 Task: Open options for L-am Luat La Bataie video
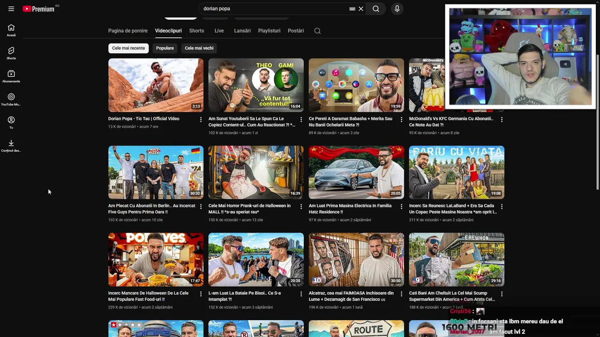click(301, 294)
